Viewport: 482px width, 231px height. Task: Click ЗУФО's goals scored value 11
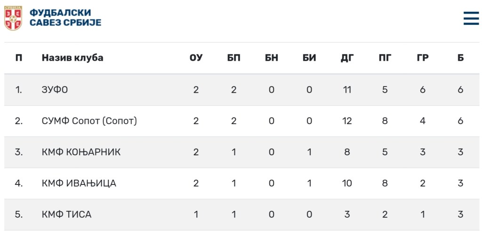[347, 89]
